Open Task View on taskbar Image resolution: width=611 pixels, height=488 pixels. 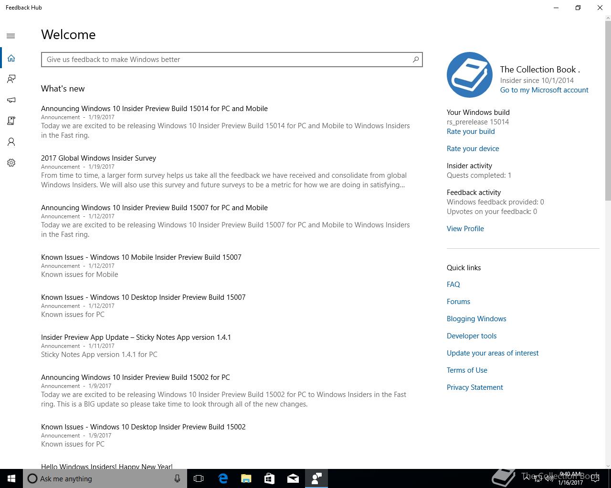pyautogui.click(x=199, y=478)
